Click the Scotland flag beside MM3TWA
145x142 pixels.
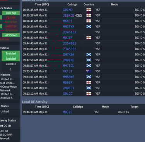(89, 26)
